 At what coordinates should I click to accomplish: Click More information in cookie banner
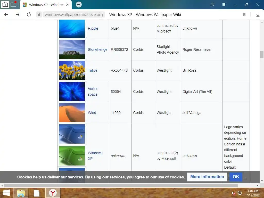pyautogui.click(x=207, y=177)
